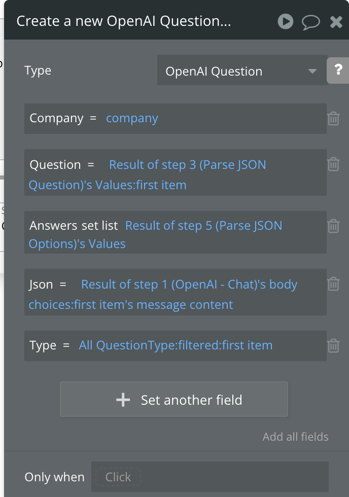The image size is (349, 497).
Task: Open comments using the speech bubble icon
Action: [x=311, y=21]
